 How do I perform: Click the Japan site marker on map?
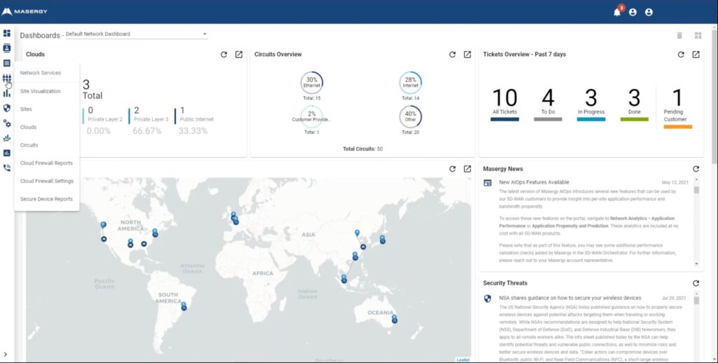(382, 240)
